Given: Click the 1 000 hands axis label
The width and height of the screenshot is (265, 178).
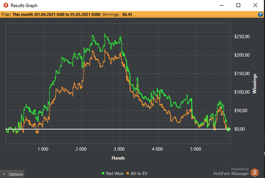Looking at the screenshot, I should (x=43, y=149).
